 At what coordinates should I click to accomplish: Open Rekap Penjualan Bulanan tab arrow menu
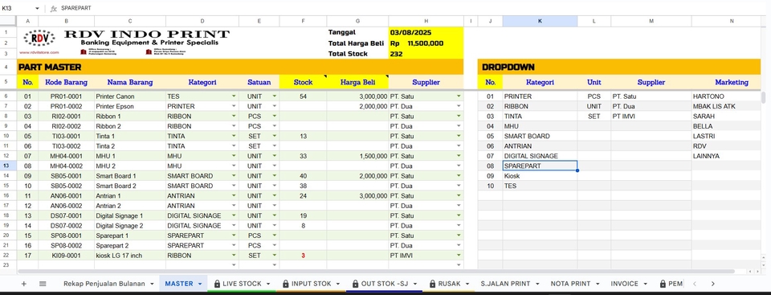[152, 284]
